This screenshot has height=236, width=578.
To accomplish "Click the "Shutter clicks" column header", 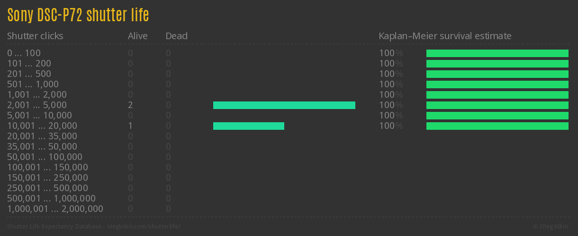I will pyautogui.click(x=35, y=36).
